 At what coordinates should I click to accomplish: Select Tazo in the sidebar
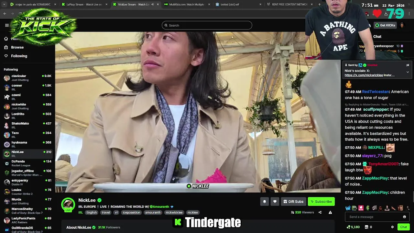(x=27, y=135)
